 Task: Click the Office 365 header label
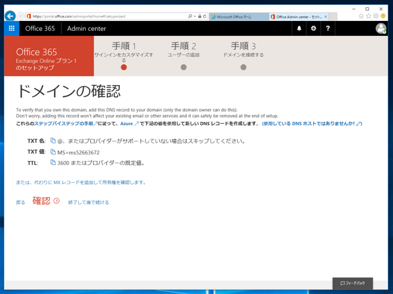pos(40,29)
